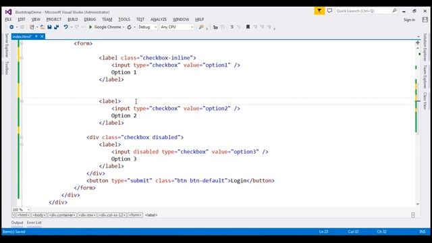
Task: Open the toolbar overflow options arrow
Action: coord(275,28)
